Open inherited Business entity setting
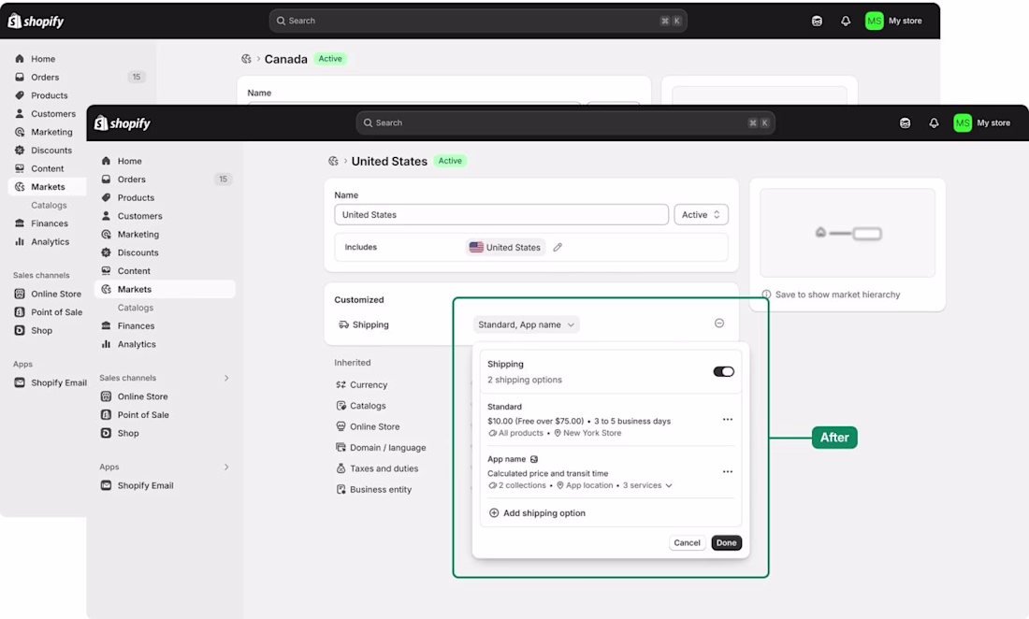This screenshot has width=1029, height=619. tap(373, 490)
